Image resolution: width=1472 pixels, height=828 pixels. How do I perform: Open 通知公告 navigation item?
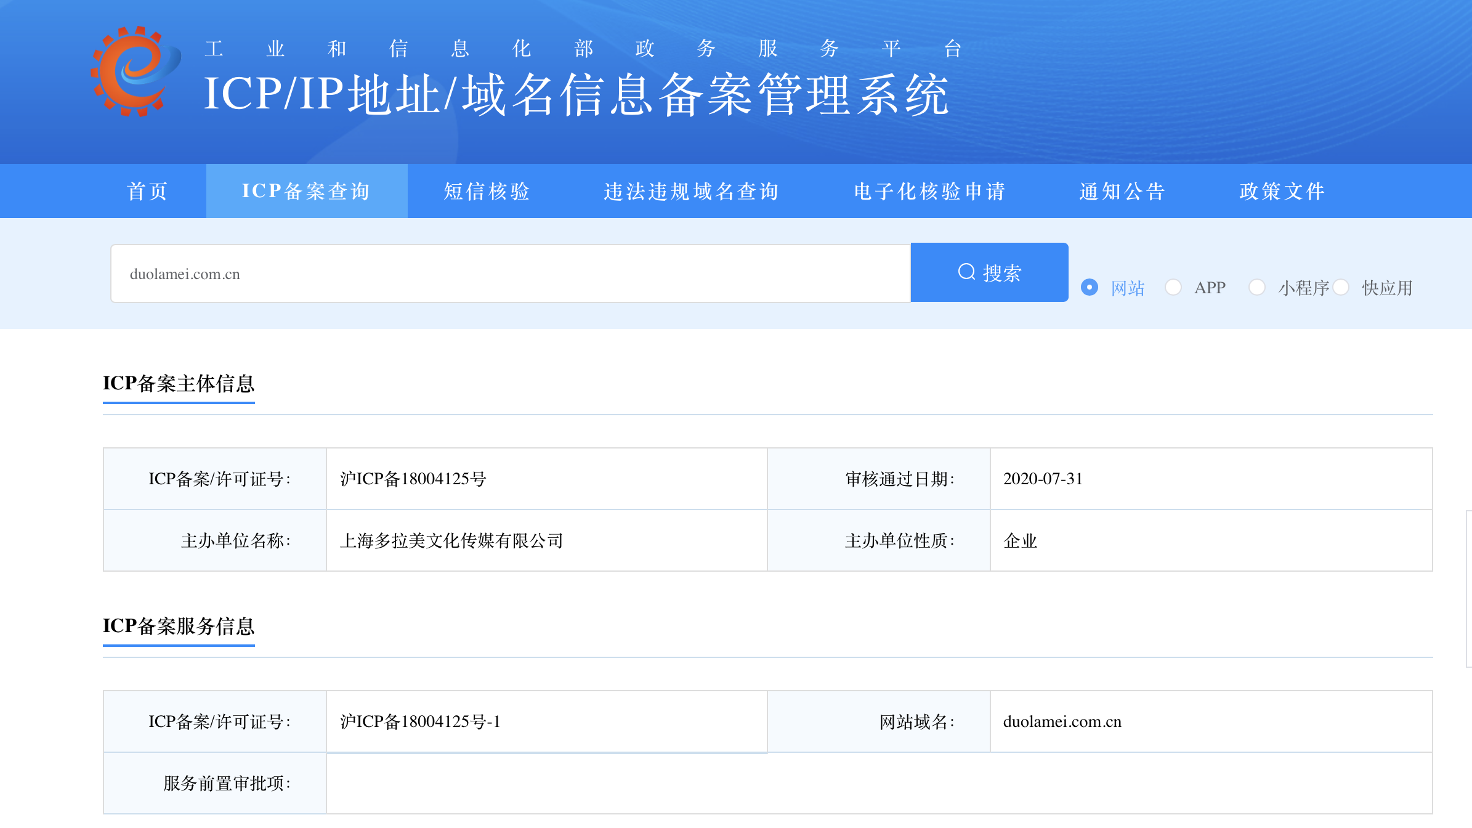click(x=1122, y=191)
